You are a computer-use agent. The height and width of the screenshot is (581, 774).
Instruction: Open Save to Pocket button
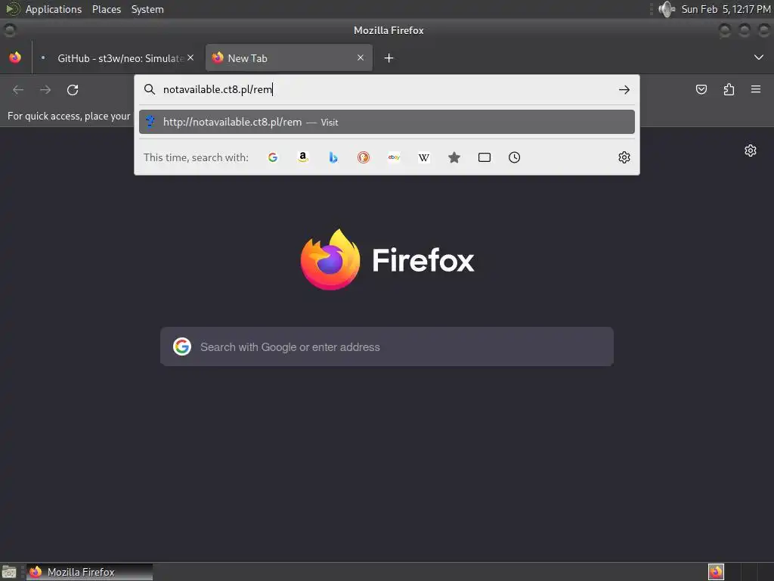point(701,89)
